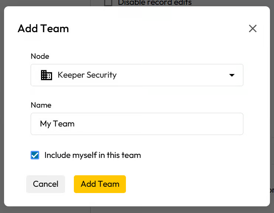Click the 'Node' field label
The height and width of the screenshot is (213, 274).
click(x=40, y=56)
